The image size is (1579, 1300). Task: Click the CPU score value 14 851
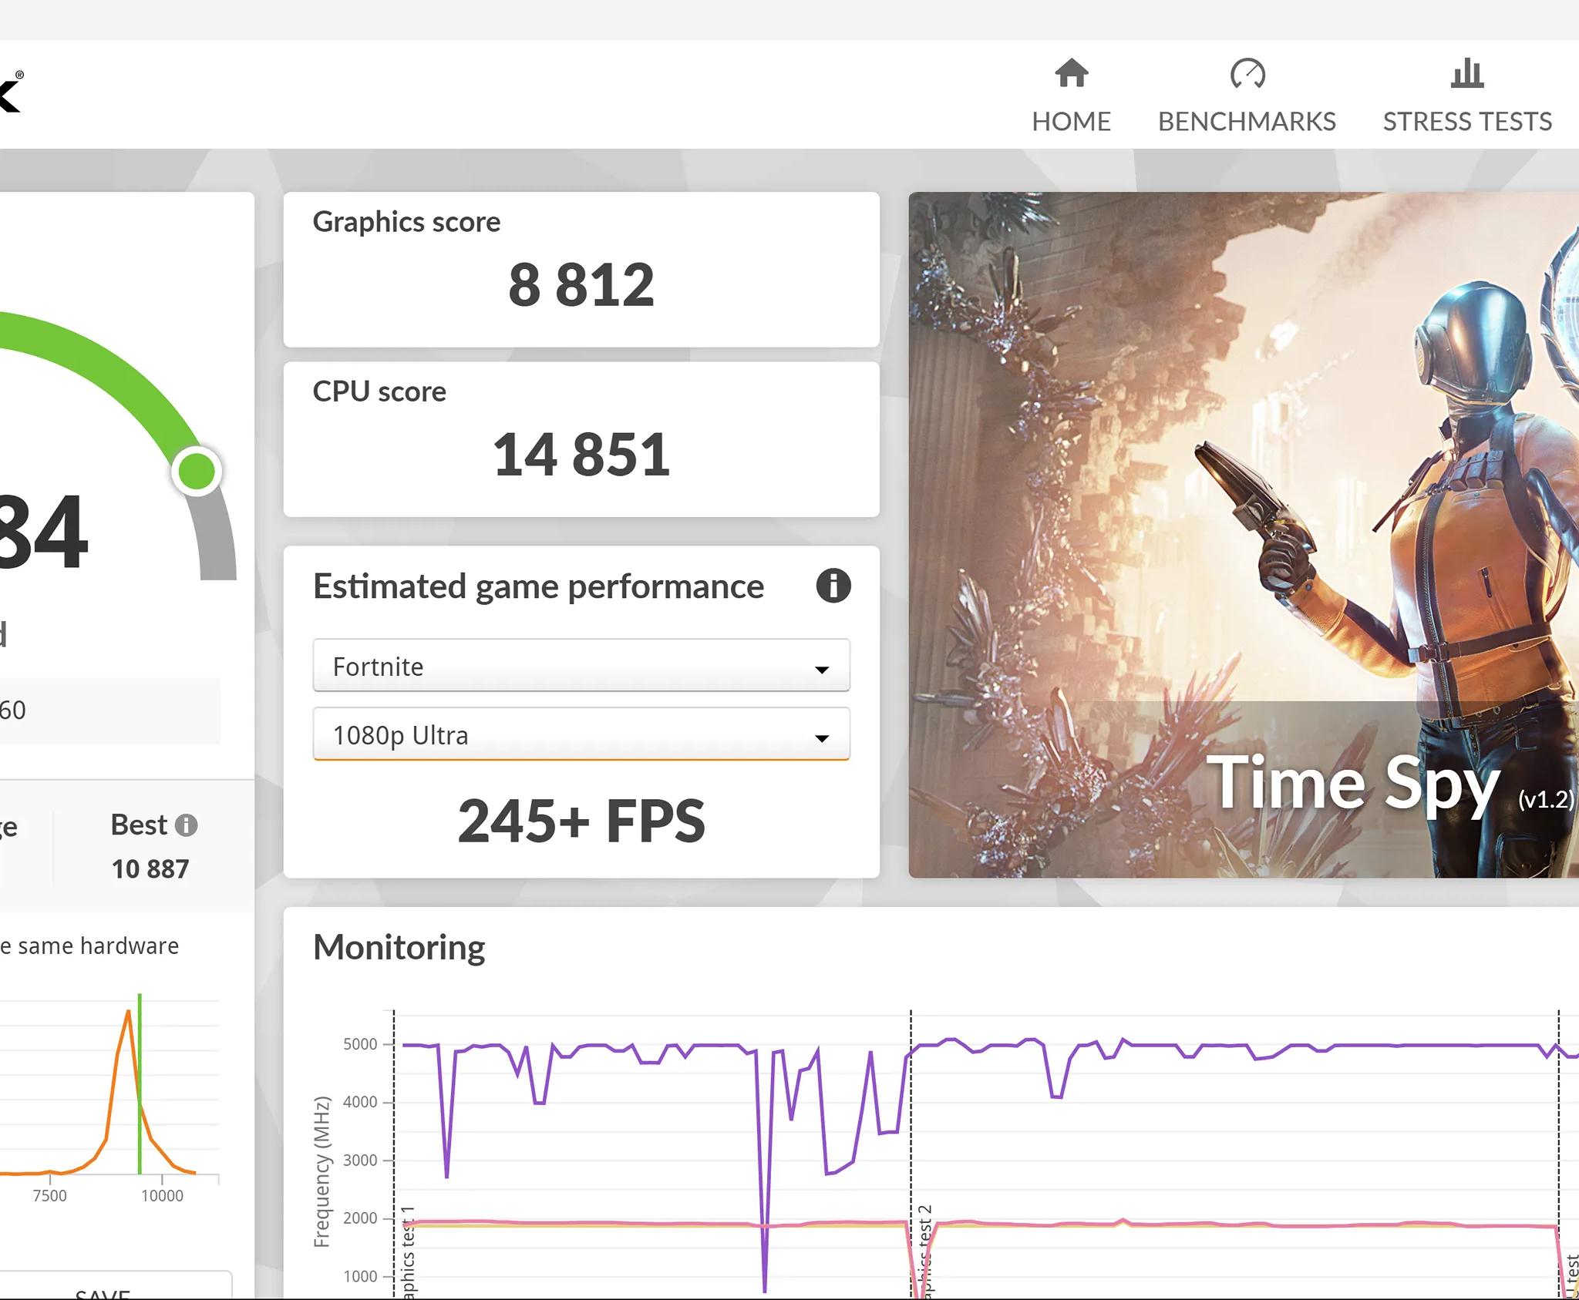click(581, 455)
